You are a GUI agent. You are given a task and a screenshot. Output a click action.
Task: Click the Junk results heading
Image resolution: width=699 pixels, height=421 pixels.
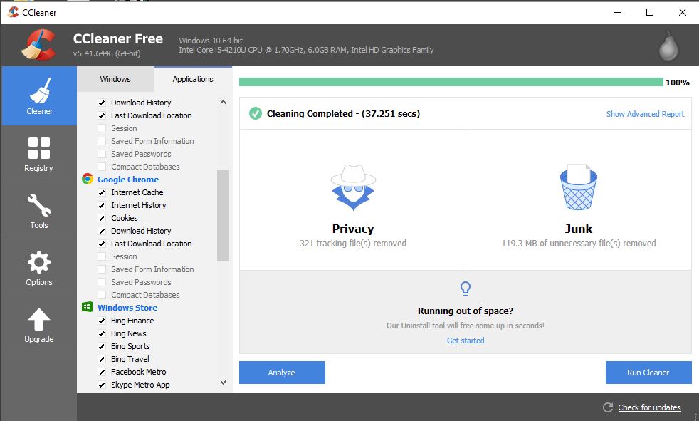point(579,229)
